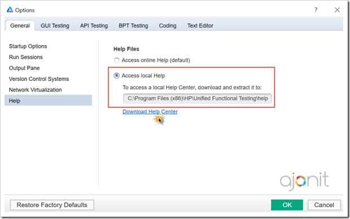Click the Help Files heading text
The height and width of the screenshot is (219, 350).
coord(126,49)
